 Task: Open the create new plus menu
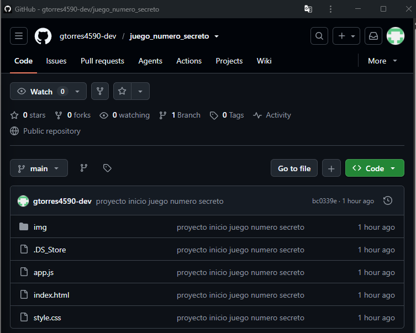click(346, 36)
